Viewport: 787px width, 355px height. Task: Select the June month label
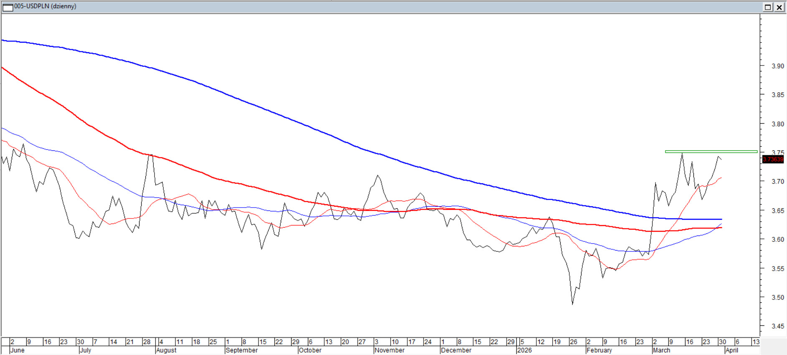17,350
